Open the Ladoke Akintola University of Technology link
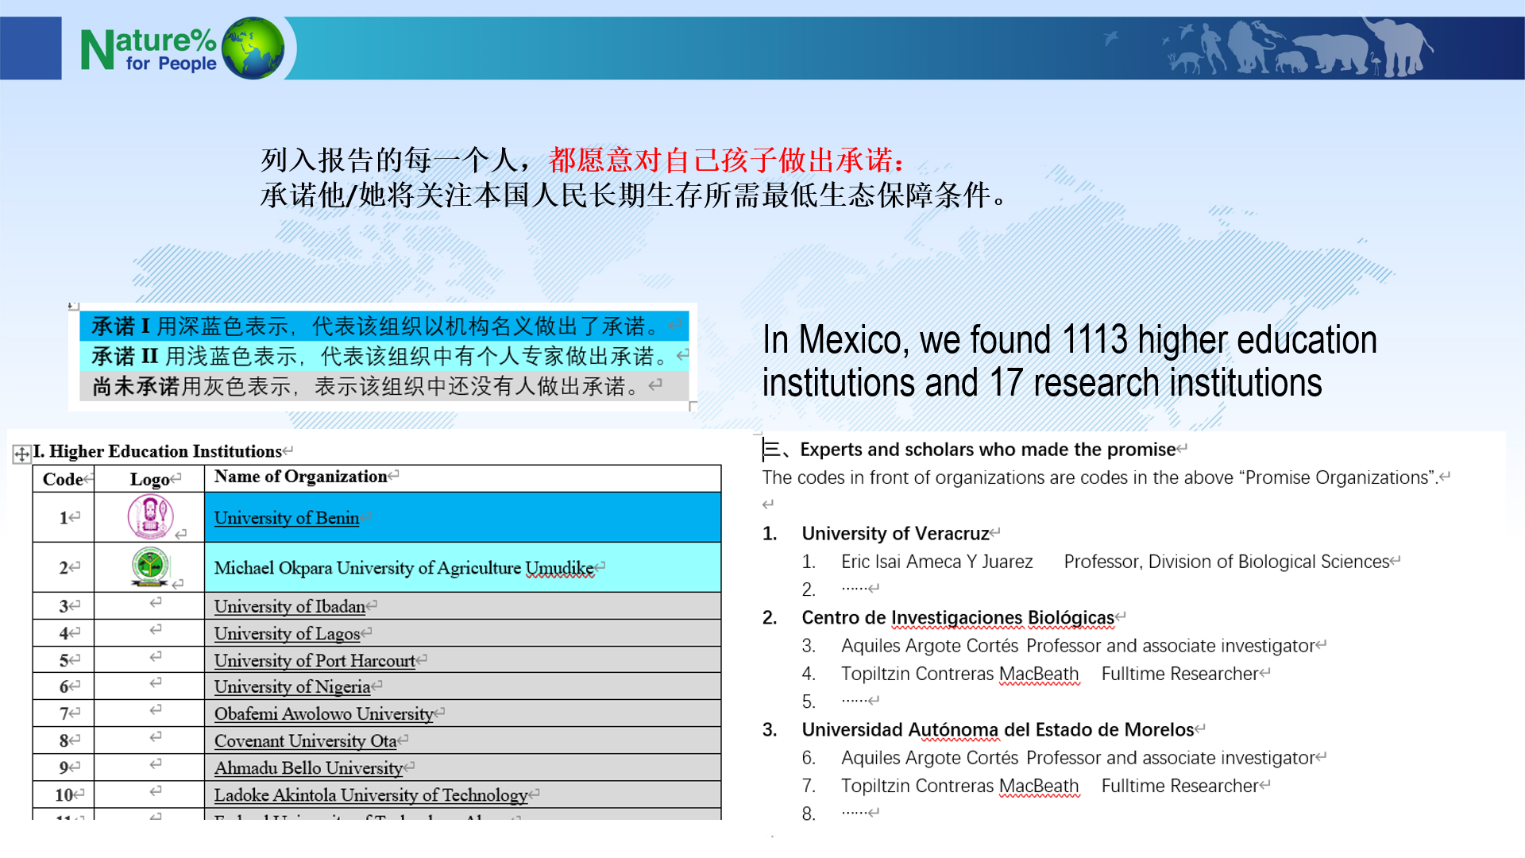Viewport: 1525px width, 858px height. pos(371,794)
